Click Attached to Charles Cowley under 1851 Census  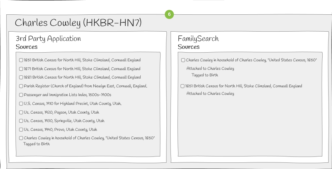(210, 94)
